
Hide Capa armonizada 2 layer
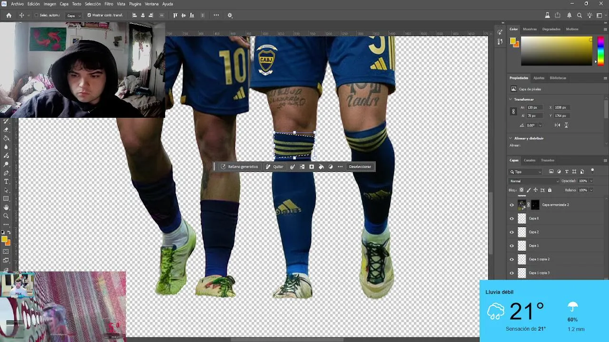click(512, 205)
